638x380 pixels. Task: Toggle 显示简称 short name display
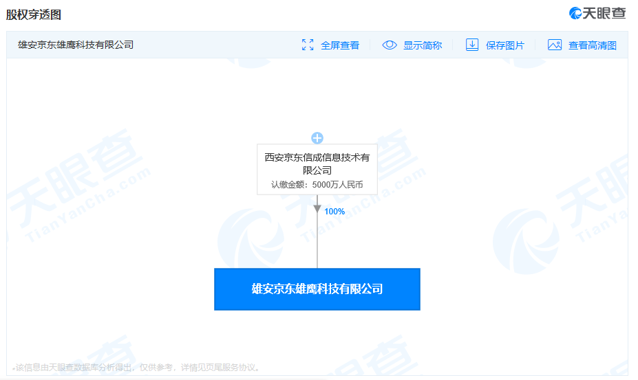pos(423,45)
